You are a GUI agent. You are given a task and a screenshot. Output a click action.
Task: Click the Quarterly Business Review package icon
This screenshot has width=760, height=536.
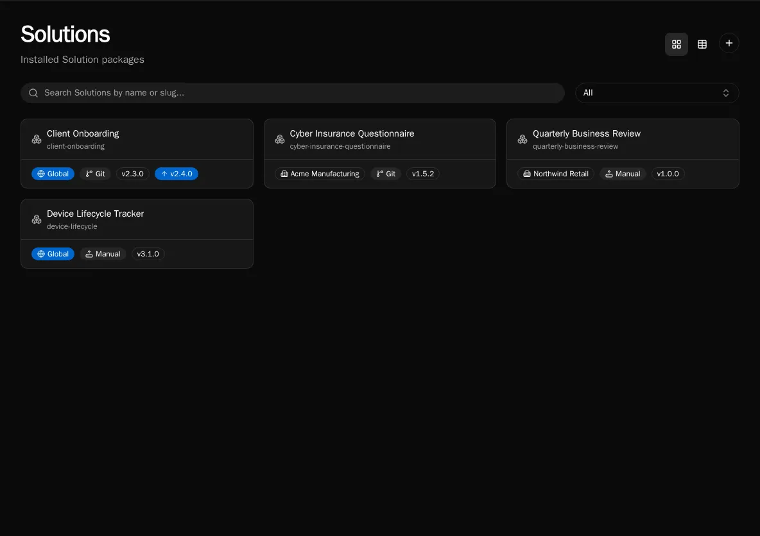pyautogui.click(x=522, y=139)
